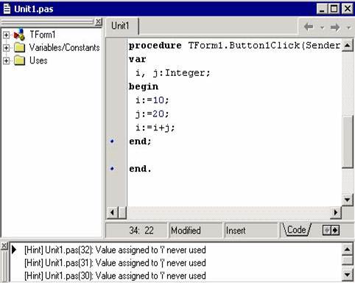Click the Variables/Constants folder icon
Image resolution: width=355 pixels, height=283 pixels.
point(19,47)
